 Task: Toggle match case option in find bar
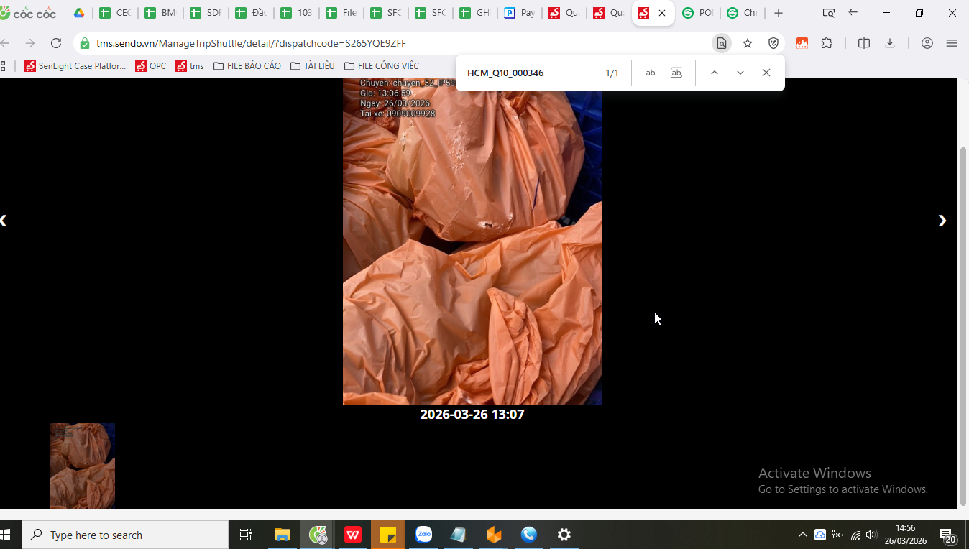coord(651,73)
